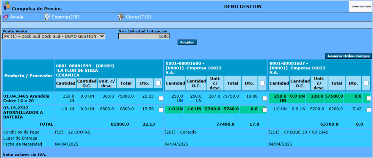Viewport: 373px width, 158px height.
Task: Click Generar Orden Compra button
Action: click(348, 56)
